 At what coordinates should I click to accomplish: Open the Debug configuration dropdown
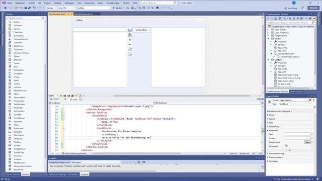point(51,8)
